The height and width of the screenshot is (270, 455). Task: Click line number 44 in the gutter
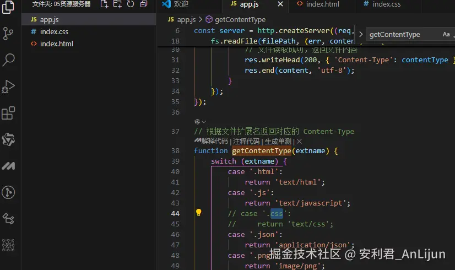[x=175, y=213]
